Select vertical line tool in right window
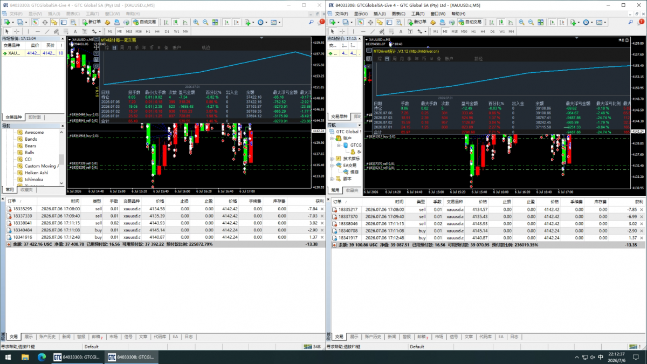This screenshot has height=364, width=647. tap(354, 31)
